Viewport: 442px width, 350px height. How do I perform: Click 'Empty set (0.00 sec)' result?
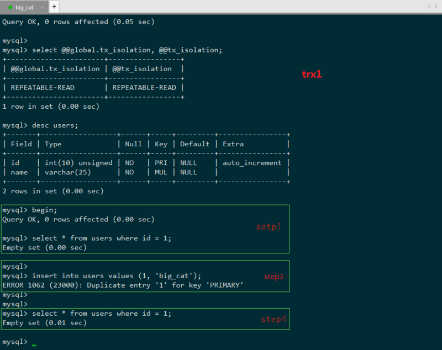[45, 248]
